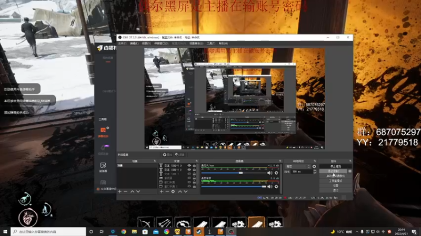The image size is (421, 236).
Task: Decrease transition duration with down arrow
Action: click(315, 173)
